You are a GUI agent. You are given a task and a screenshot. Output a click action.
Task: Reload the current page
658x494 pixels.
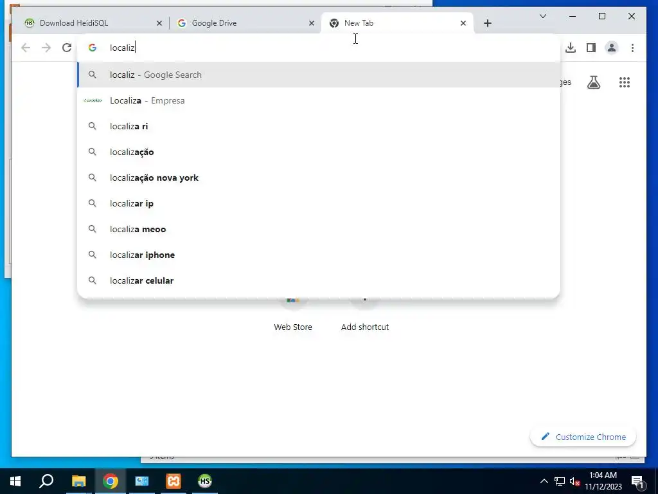pyautogui.click(x=67, y=48)
